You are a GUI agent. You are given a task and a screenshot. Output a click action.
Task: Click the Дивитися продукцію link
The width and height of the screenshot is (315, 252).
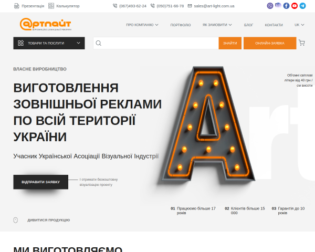(49, 220)
